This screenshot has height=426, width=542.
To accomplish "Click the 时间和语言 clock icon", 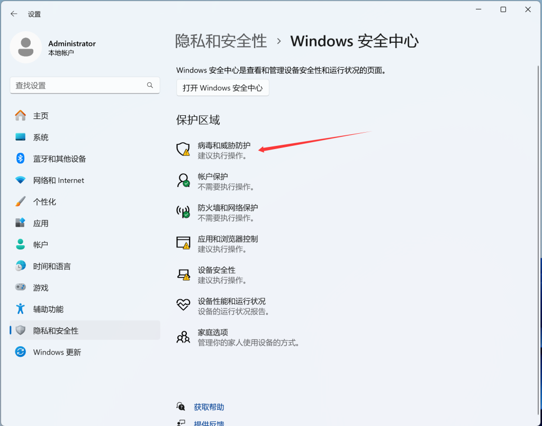I will point(21,266).
